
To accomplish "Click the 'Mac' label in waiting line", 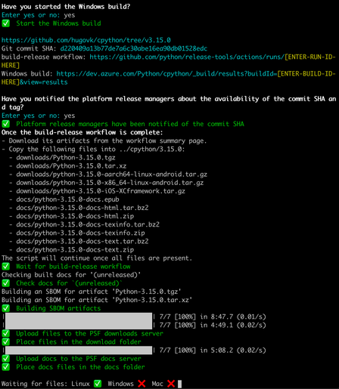I will tap(157, 384).
